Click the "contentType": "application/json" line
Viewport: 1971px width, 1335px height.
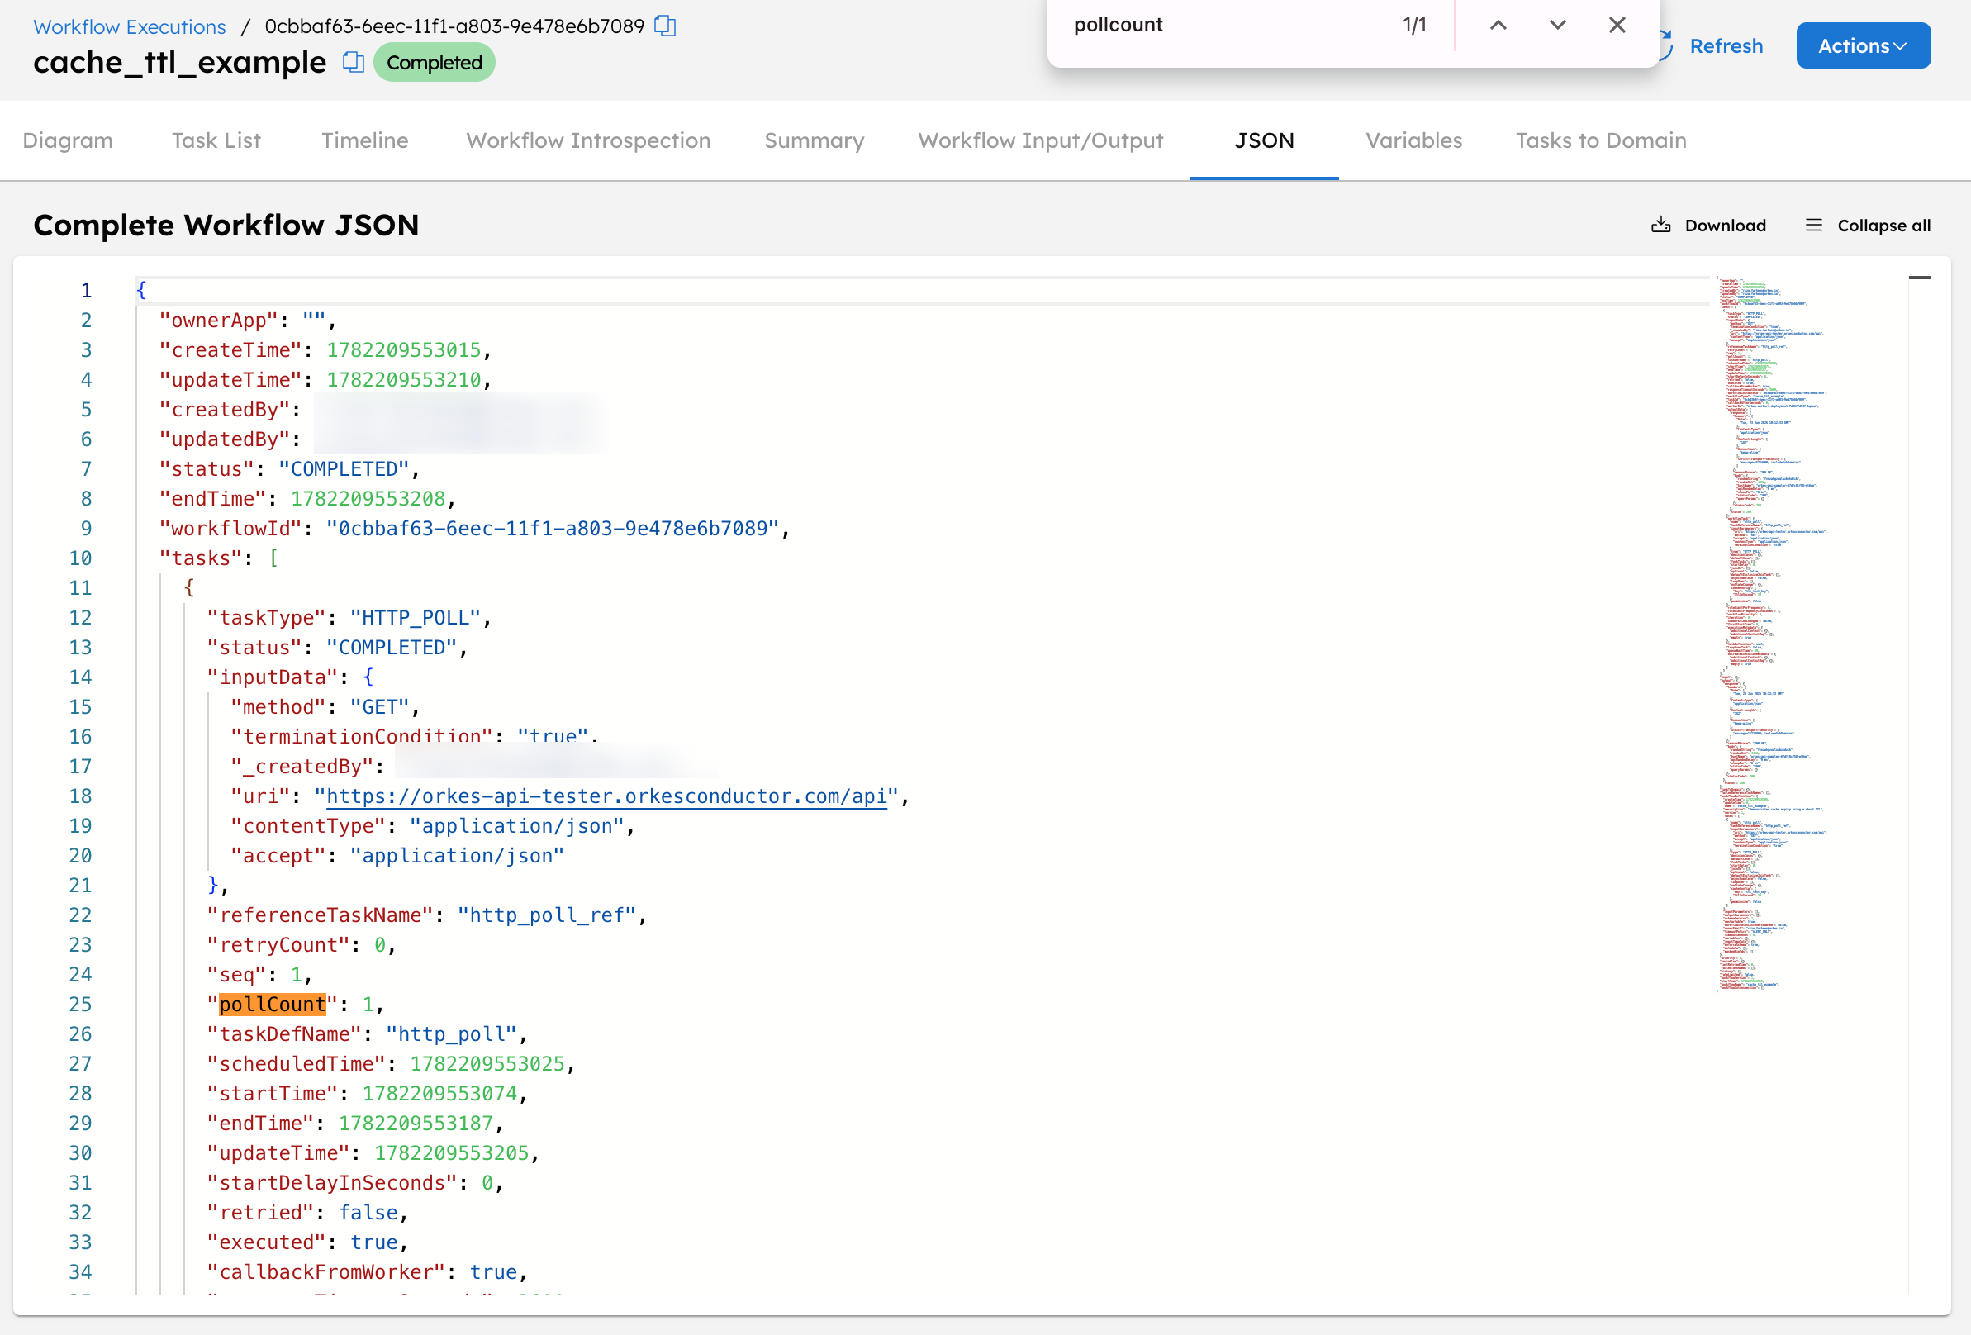[433, 826]
